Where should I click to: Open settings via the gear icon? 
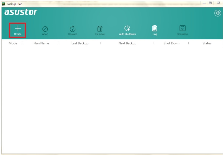point(218,13)
